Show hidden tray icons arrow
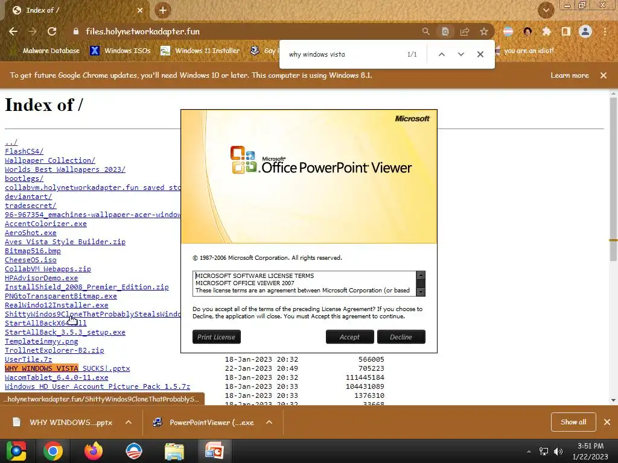The width and height of the screenshot is (618, 463). 529,452
